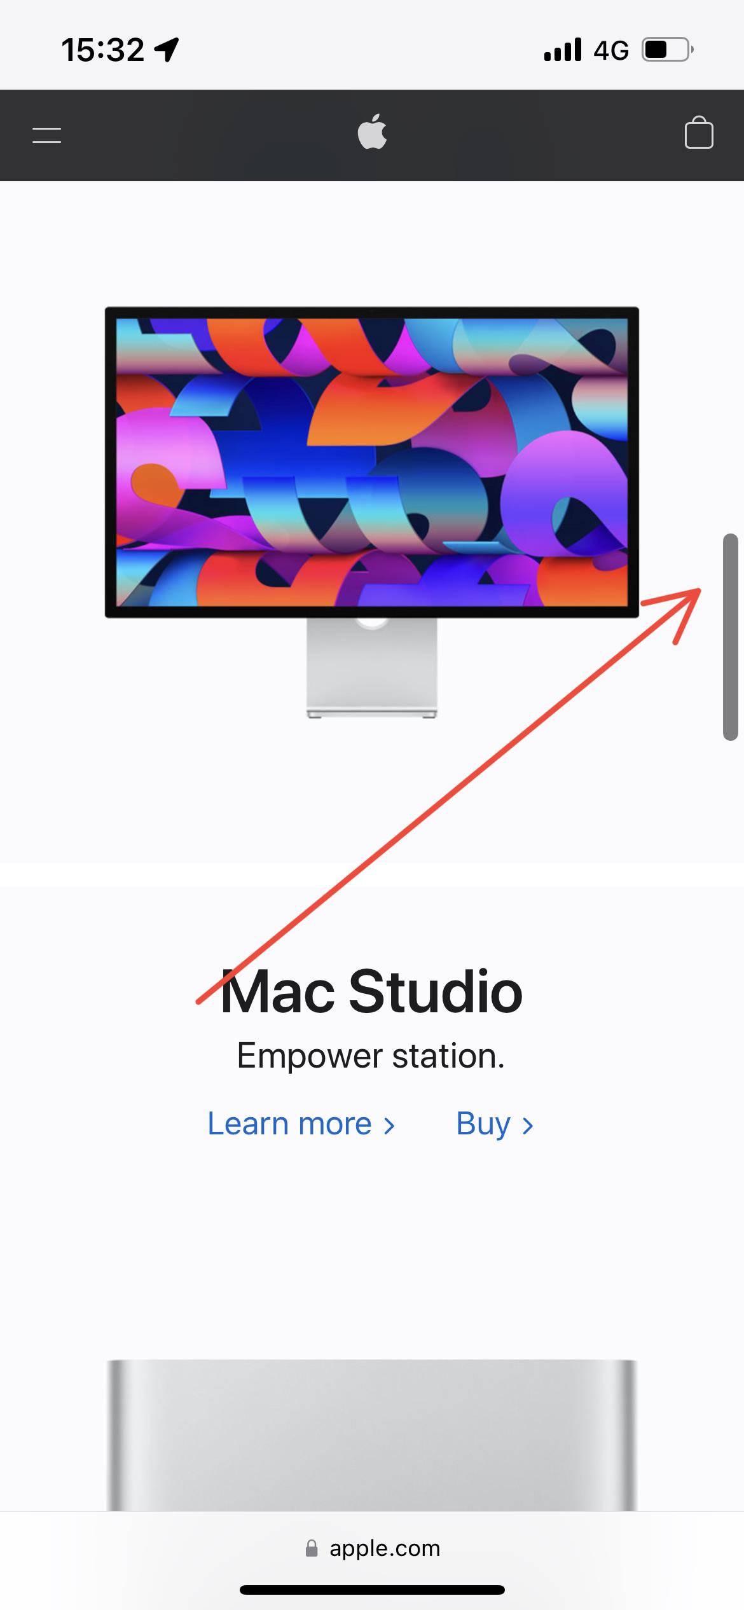Image resolution: width=744 pixels, height=1610 pixels.
Task: Tap the chevron after Buy
Action: tap(527, 1125)
